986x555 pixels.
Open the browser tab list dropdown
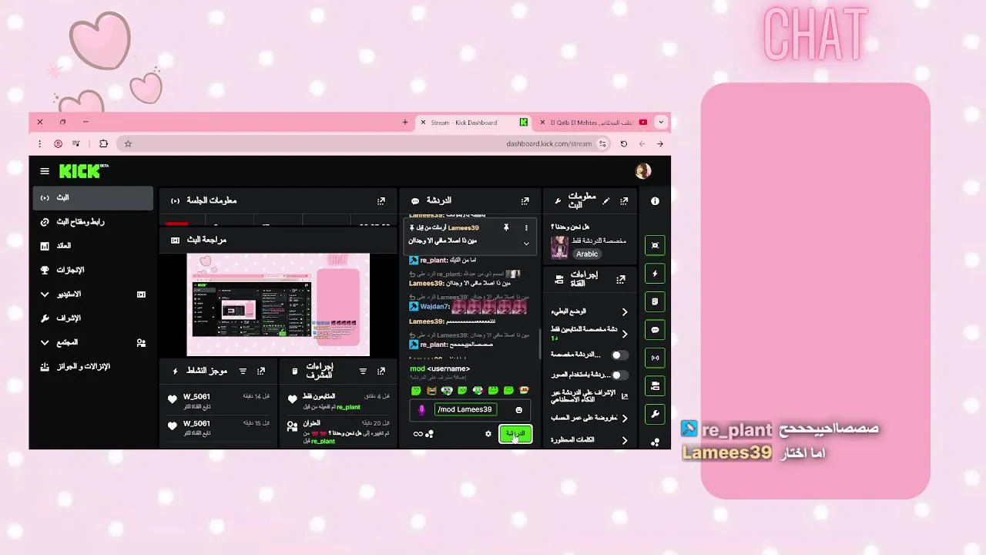click(660, 122)
